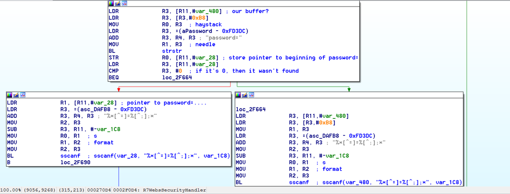Screen dimensions: 510x194
Task: Open node color picker on left sscanf node
Action: [x=10, y=95]
